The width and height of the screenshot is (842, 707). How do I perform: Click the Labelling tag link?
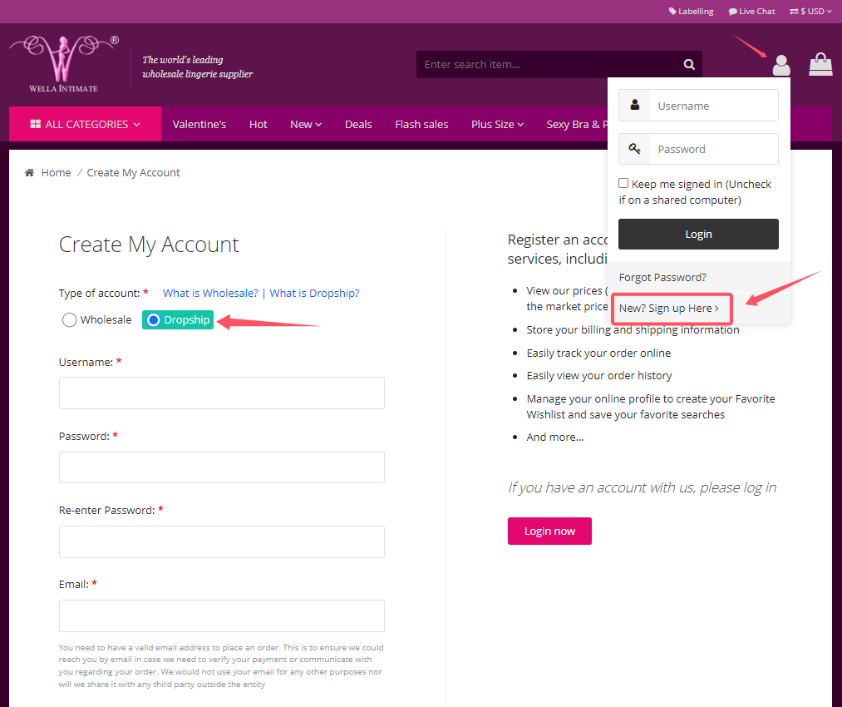click(691, 12)
